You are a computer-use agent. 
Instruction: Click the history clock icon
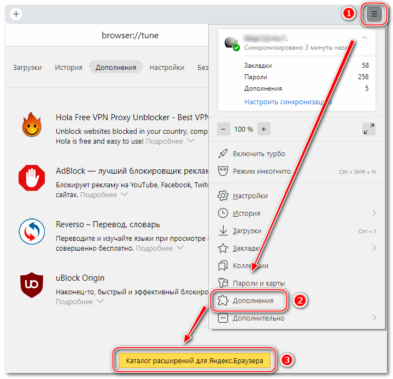[x=223, y=213]
